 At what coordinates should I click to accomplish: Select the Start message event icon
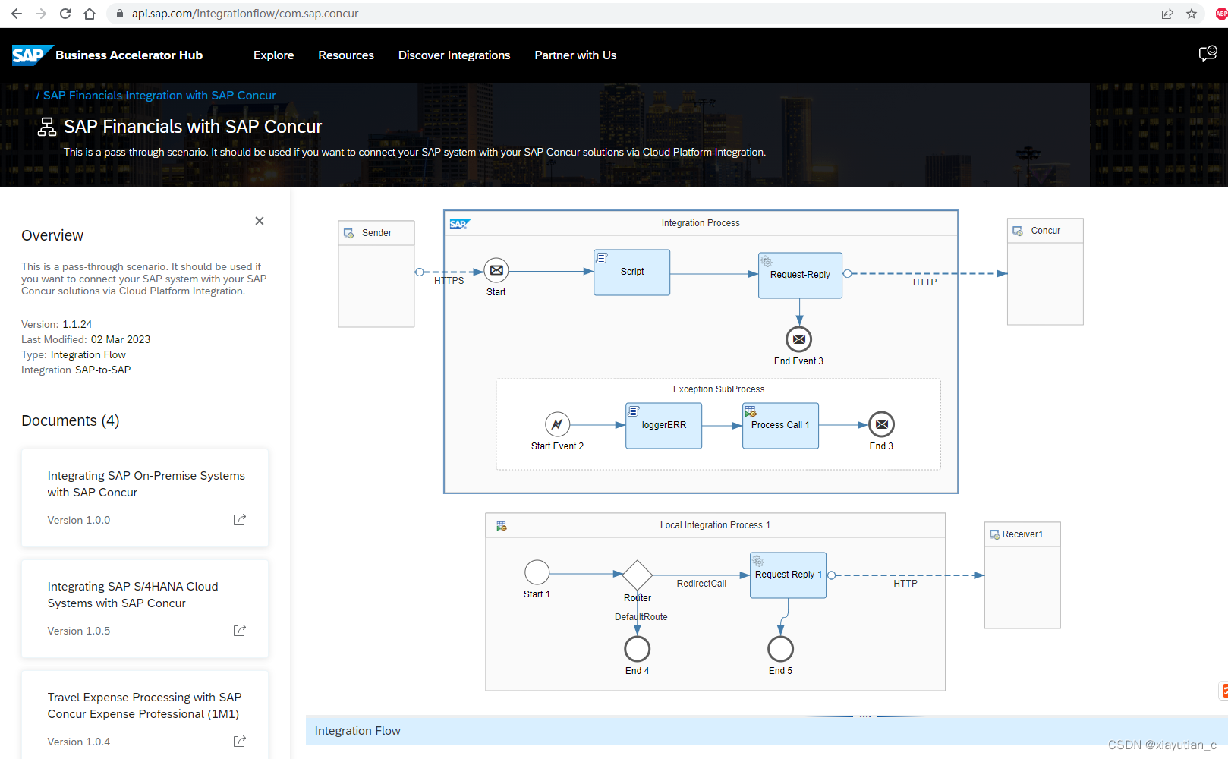click(496, 270)
